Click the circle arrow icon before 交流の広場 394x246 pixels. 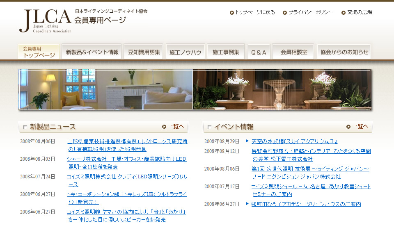pos(343,13)
